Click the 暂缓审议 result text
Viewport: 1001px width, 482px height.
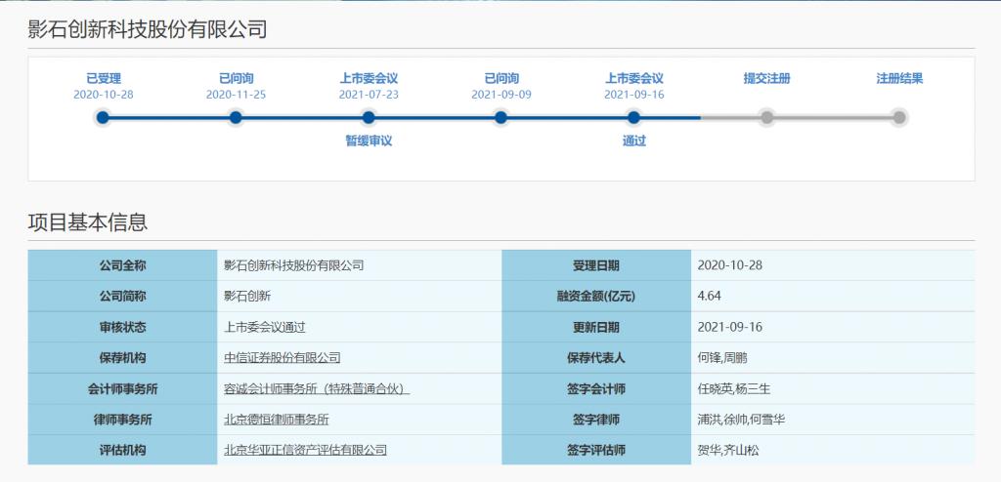(x=369, y=141)
